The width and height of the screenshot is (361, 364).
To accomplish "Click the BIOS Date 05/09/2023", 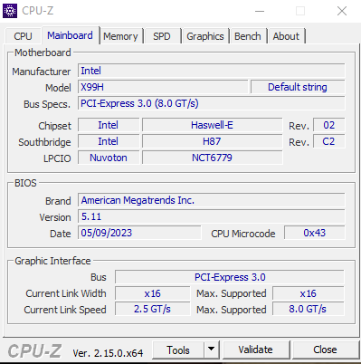I will 139,233.
